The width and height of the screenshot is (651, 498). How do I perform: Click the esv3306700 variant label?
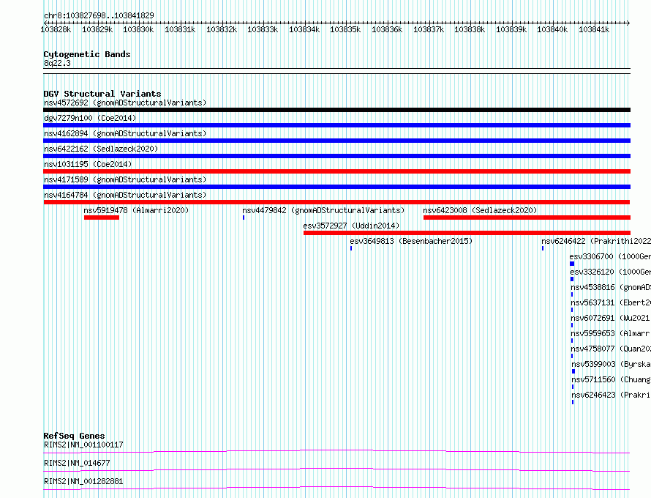tap(610, 256)
